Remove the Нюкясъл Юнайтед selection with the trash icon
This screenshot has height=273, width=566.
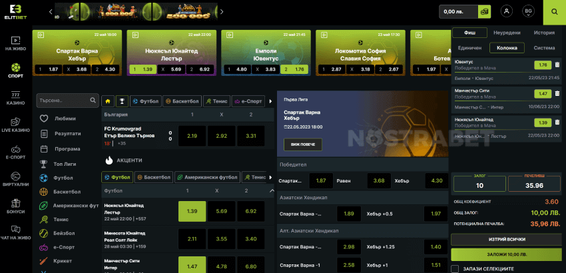(x=557, y=123)
